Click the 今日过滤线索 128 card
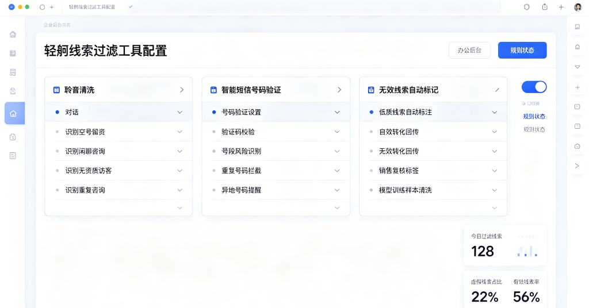 click(x=505, y=246)
